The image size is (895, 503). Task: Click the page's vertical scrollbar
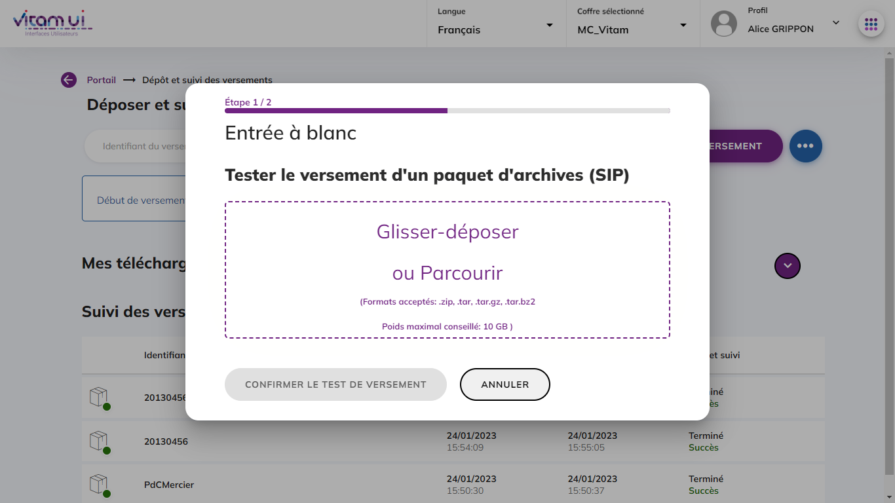[x=889, y=262]
